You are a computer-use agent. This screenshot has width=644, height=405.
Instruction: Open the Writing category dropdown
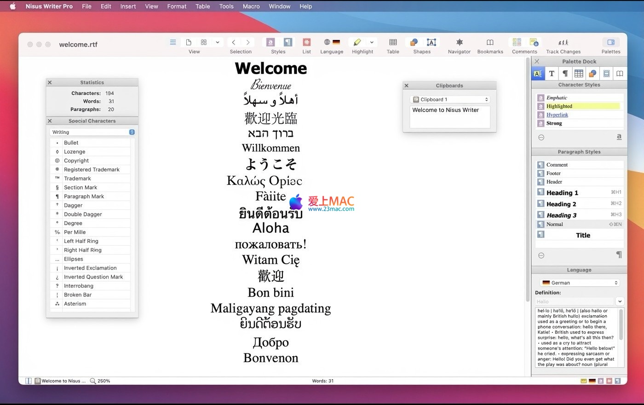tap(92, 132)
